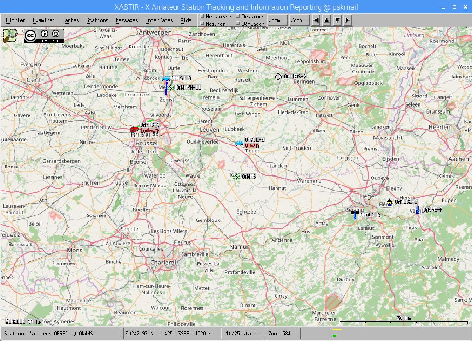
Task: Open the Fichier menu
Action: pyautogui.click(x=16, y=20)
